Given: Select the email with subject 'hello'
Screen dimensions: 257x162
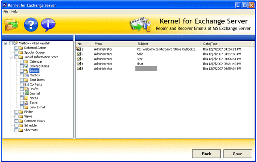Looking at the screenshot, I should (x=140, y=54).
